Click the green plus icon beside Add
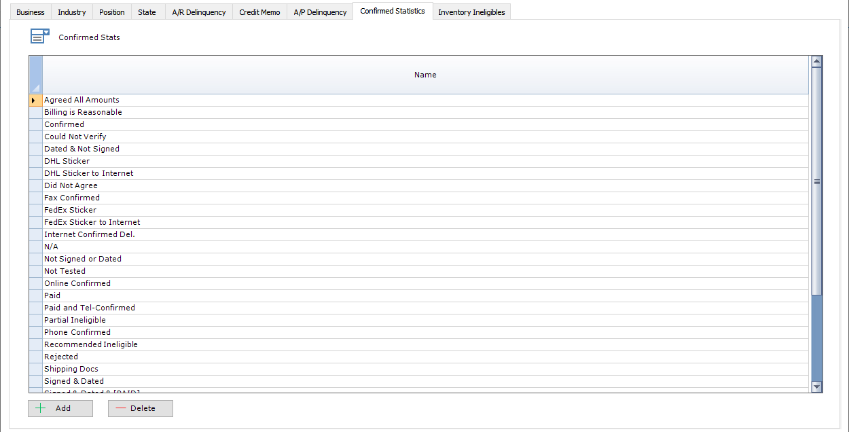The image size is (849, 432). (x=42, y=408)
